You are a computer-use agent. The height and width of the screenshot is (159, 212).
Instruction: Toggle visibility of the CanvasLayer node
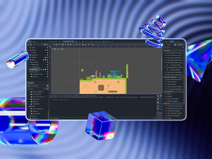coord(47,72)
